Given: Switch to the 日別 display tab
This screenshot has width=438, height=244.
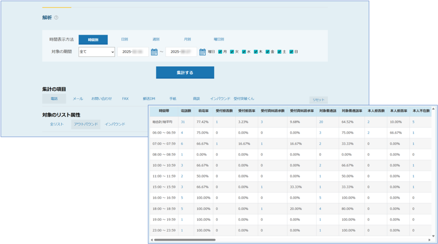Looking at the screenshot, I should 124,39.
